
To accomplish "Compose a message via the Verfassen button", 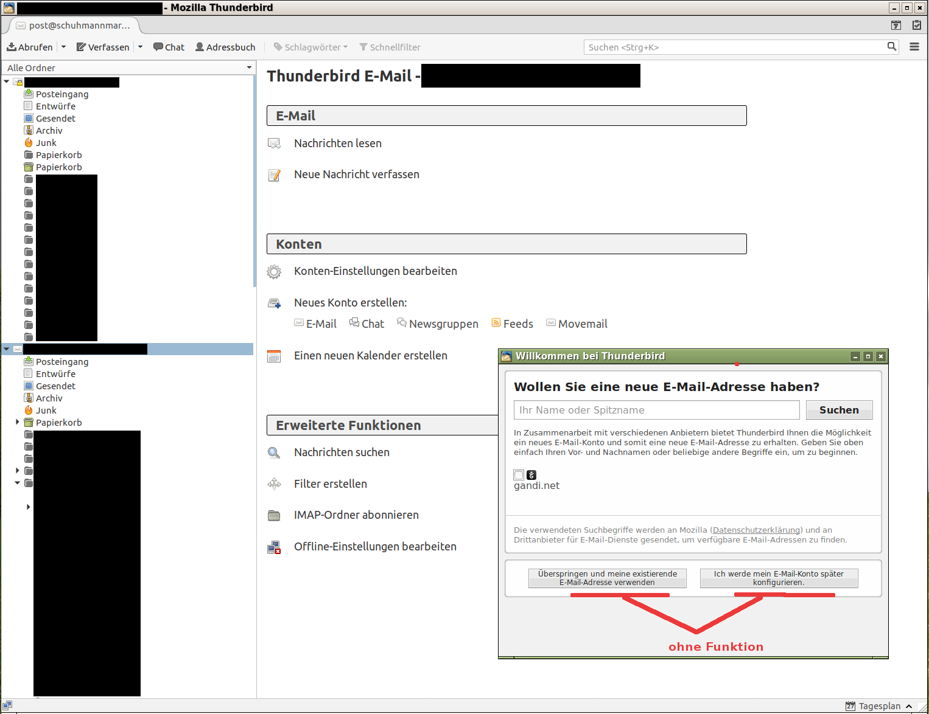I will 102,47.
